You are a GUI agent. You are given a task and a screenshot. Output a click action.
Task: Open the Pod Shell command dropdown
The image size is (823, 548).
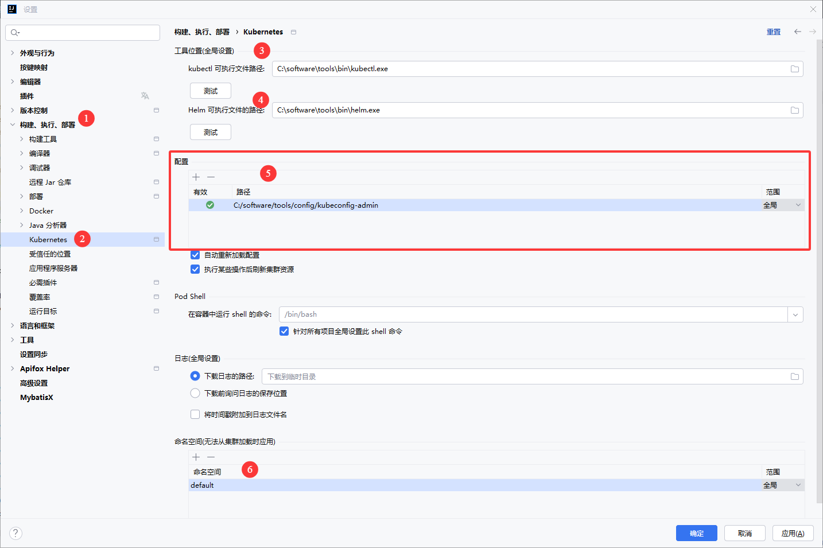point(795,314)
